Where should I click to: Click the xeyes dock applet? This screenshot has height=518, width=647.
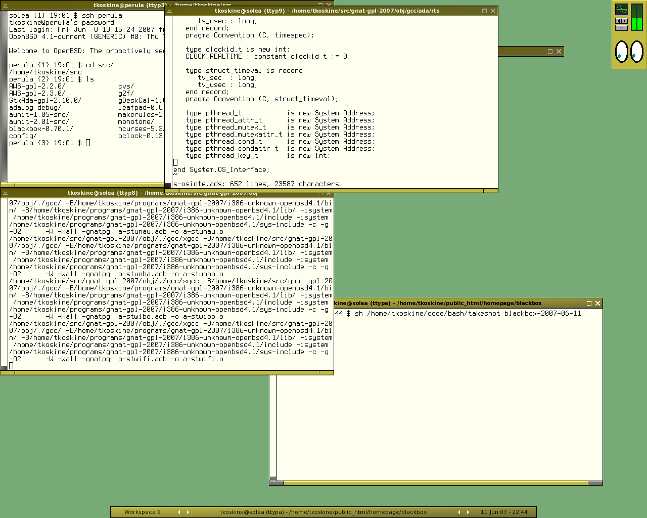[x=629, y=52]
